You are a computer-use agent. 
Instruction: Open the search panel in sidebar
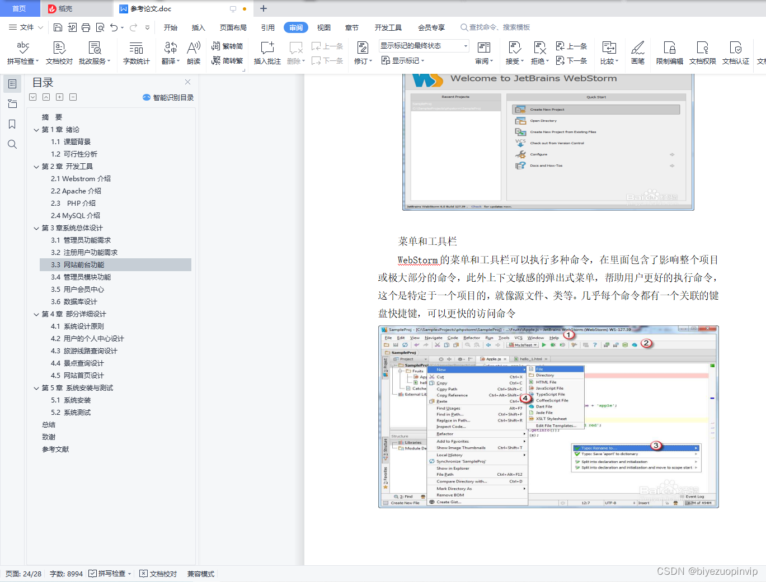12,144
